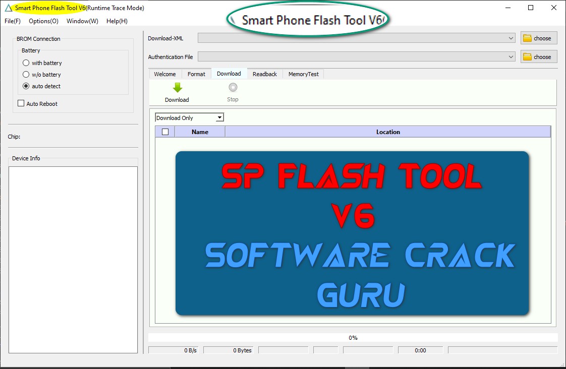Open the Options(O) menu
The image size is (566, 369).
tap(44, 21)
